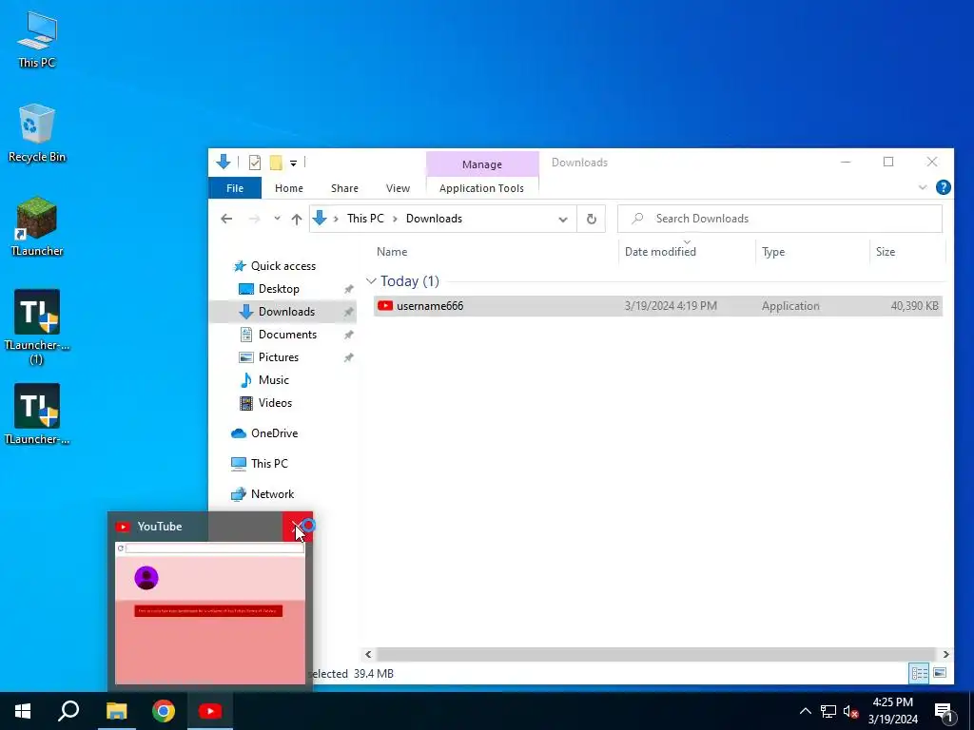Sort by Type column header

773,251
